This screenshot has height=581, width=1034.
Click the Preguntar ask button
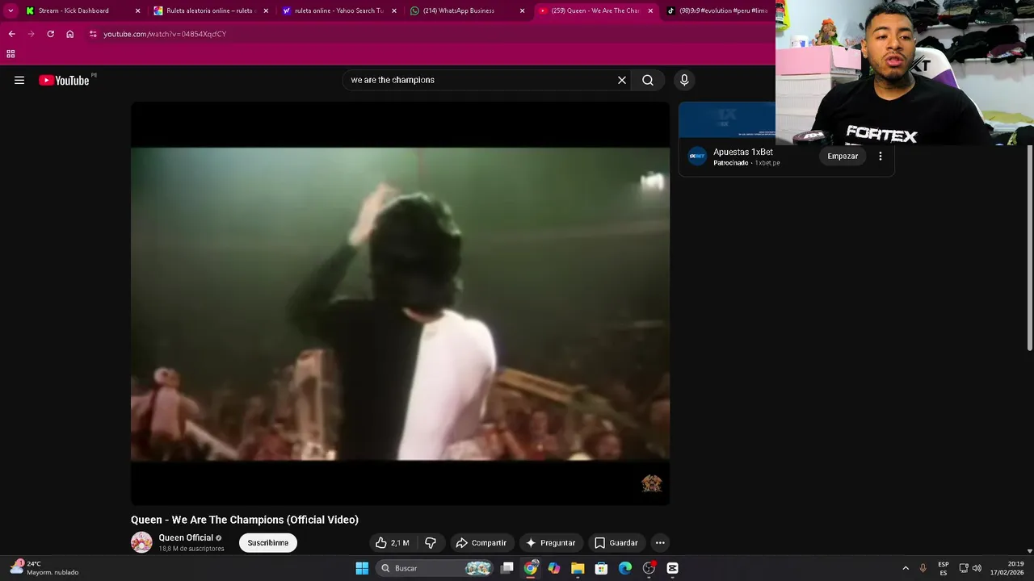550,543
